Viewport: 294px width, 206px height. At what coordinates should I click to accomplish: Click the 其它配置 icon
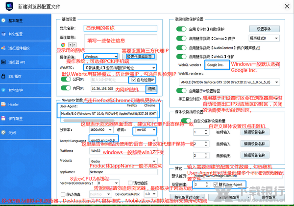point(3,34)
